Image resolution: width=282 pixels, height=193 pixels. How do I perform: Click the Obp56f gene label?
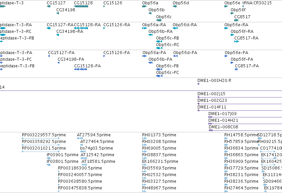[238, 10]
